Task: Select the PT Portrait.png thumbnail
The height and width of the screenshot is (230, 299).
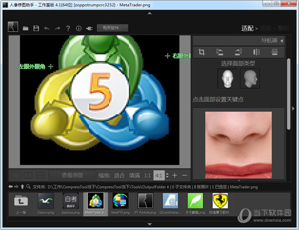Action: tap(145, 204)
